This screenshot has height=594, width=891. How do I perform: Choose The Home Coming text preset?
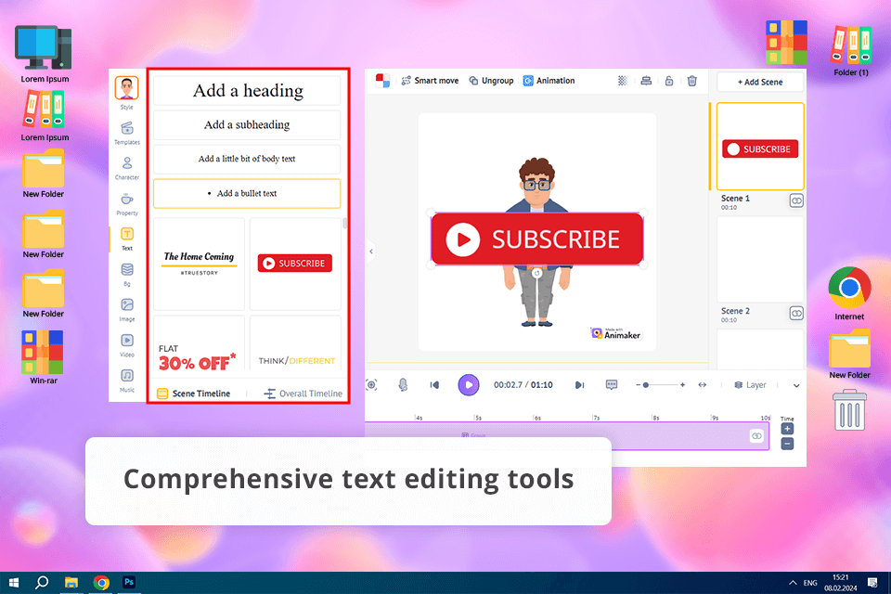[199, 264]
